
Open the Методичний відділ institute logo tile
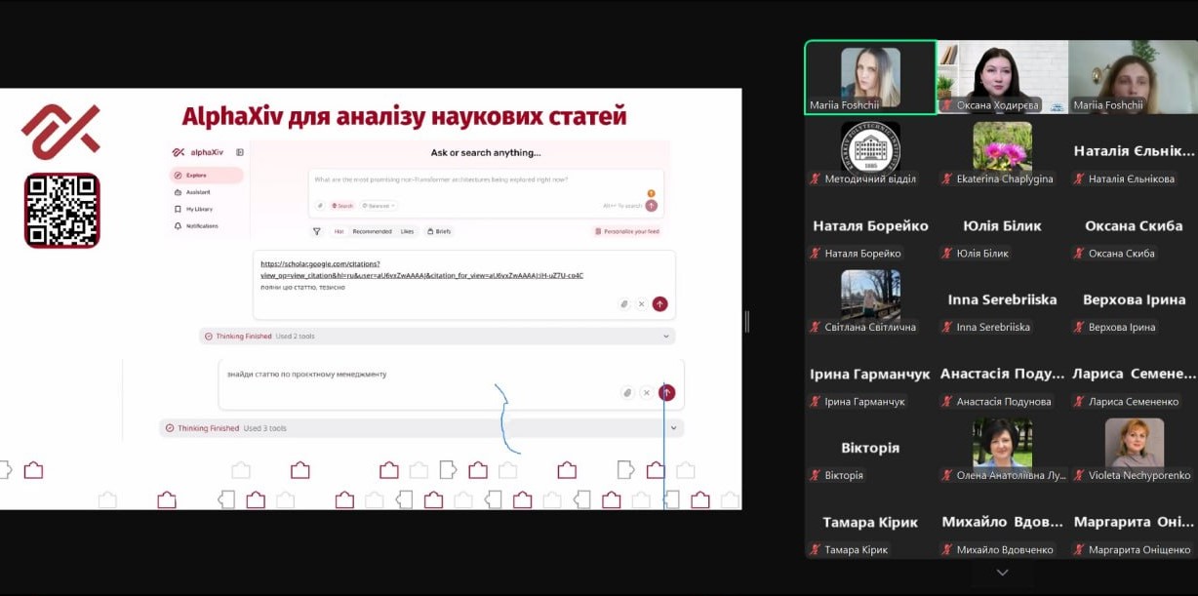(x=870, y=146)
